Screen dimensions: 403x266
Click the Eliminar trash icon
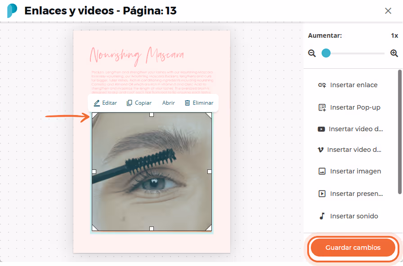[188, 103]
